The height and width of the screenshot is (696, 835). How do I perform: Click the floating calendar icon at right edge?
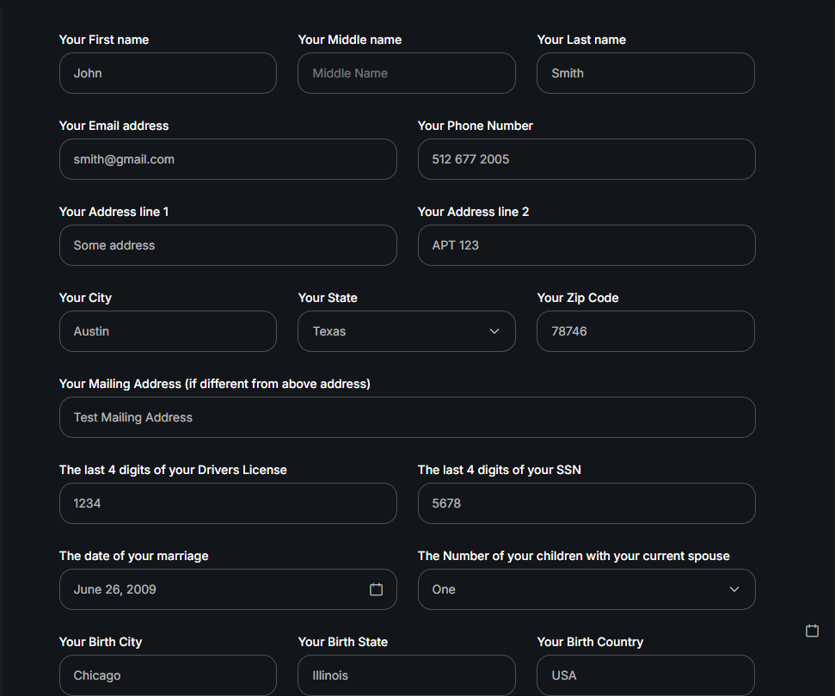click(812, 631)
